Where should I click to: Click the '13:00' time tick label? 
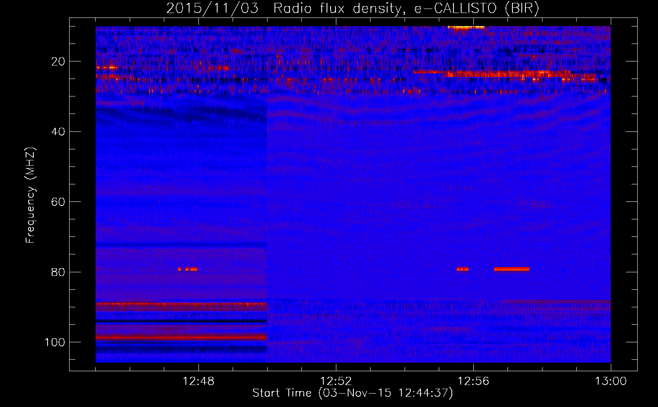coord(611,381)
